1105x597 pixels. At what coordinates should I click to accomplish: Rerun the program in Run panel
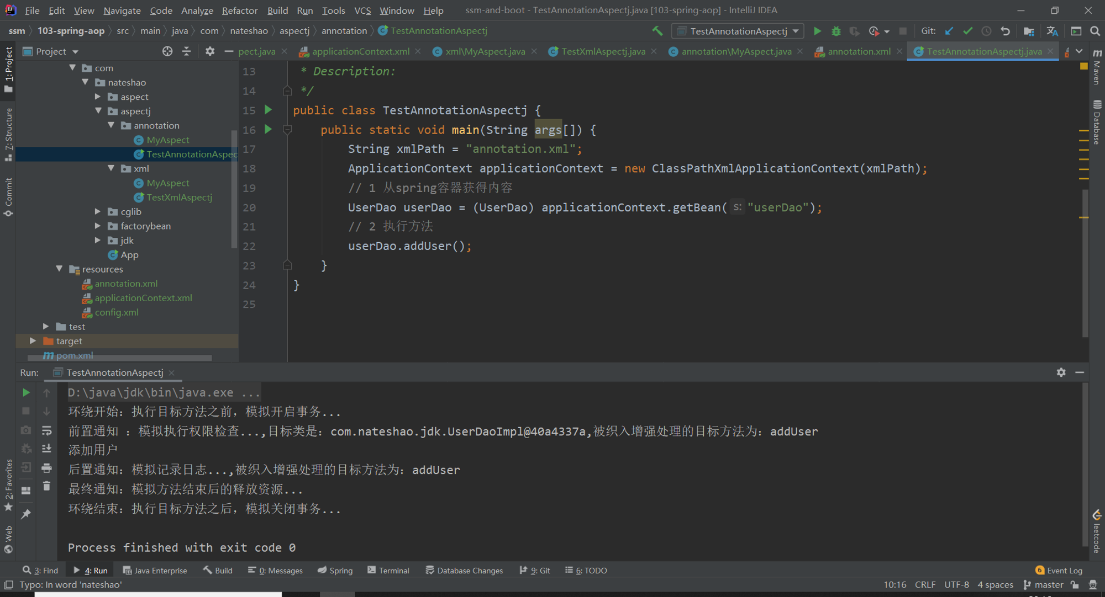[x=26, y=393]
